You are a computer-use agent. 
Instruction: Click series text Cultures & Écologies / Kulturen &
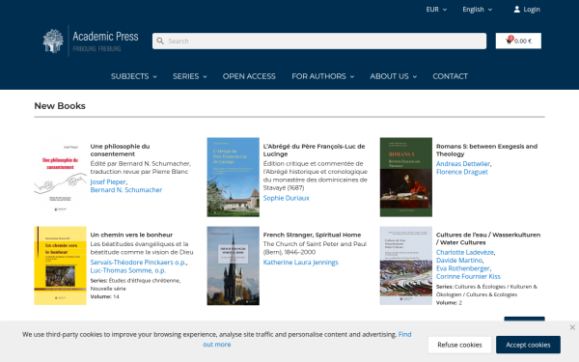[x=496, y=287]
